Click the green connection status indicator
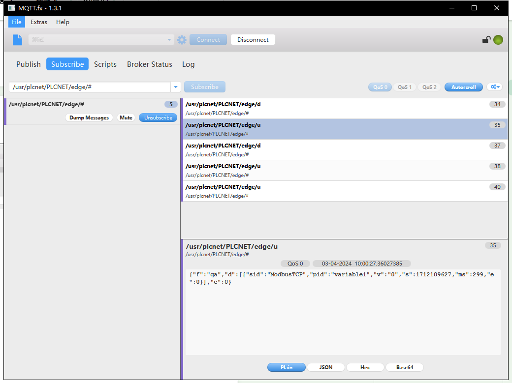Screen dimensions: 512x383 click(x=498, y=40)
